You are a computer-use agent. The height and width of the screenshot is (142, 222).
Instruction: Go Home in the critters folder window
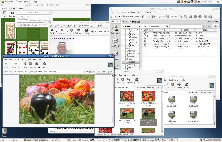coord(137,81)
